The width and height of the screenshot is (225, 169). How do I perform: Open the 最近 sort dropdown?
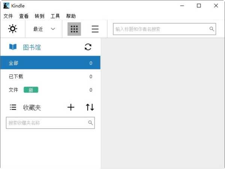pyautogui.click(x=44, y=29)
